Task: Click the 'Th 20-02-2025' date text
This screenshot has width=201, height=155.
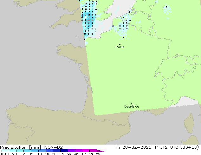Action: coord(133,147)
